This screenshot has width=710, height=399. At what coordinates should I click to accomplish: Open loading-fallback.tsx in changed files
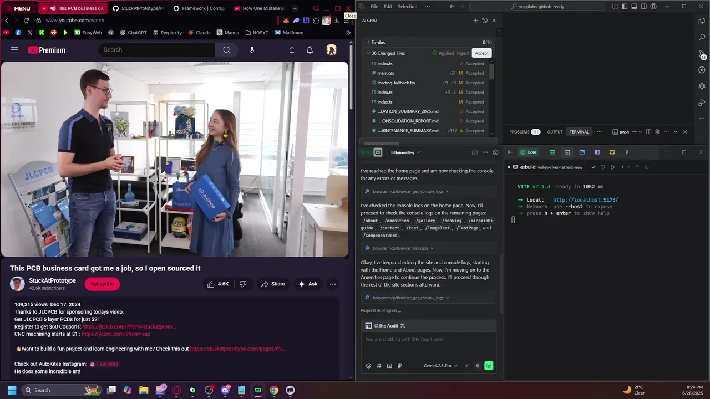396,83
